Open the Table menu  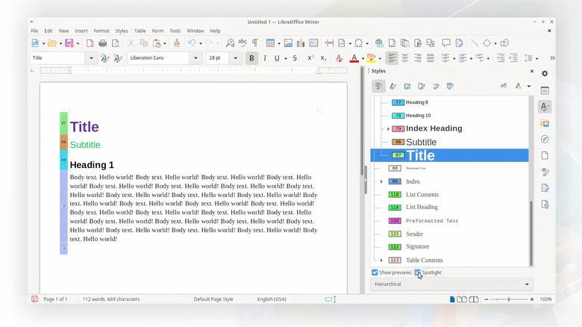[x=140, y=31]
